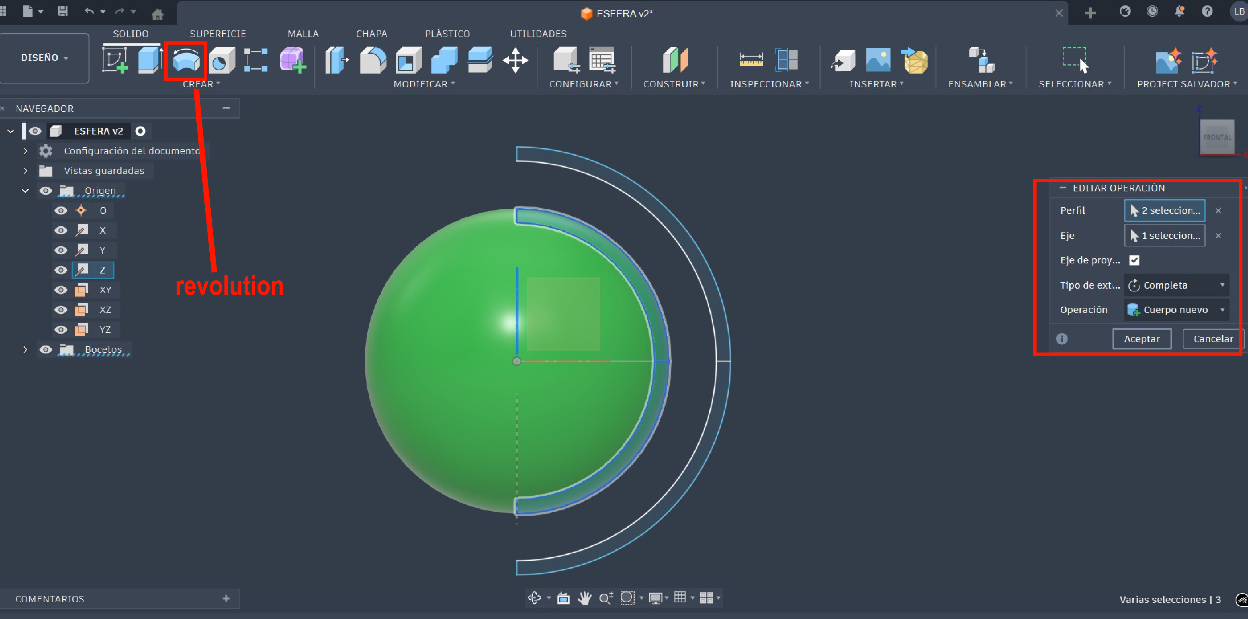Click the Pan hand icon in navigation bar
Viewport: 1248px width, 619px height.
pyautogui.click(x=584, y=598)
